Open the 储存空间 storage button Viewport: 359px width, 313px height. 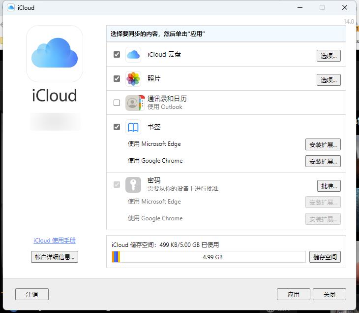tap(325, 257)
